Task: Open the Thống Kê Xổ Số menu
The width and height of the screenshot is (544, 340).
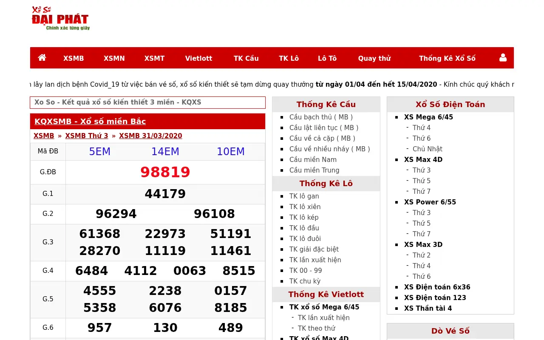Action: (447, 58)
